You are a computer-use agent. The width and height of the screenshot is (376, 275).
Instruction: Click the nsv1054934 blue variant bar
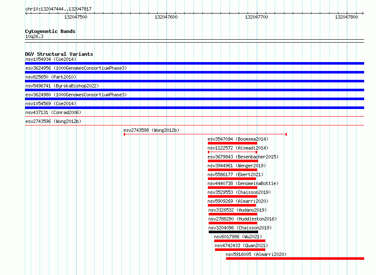[194, 63]
